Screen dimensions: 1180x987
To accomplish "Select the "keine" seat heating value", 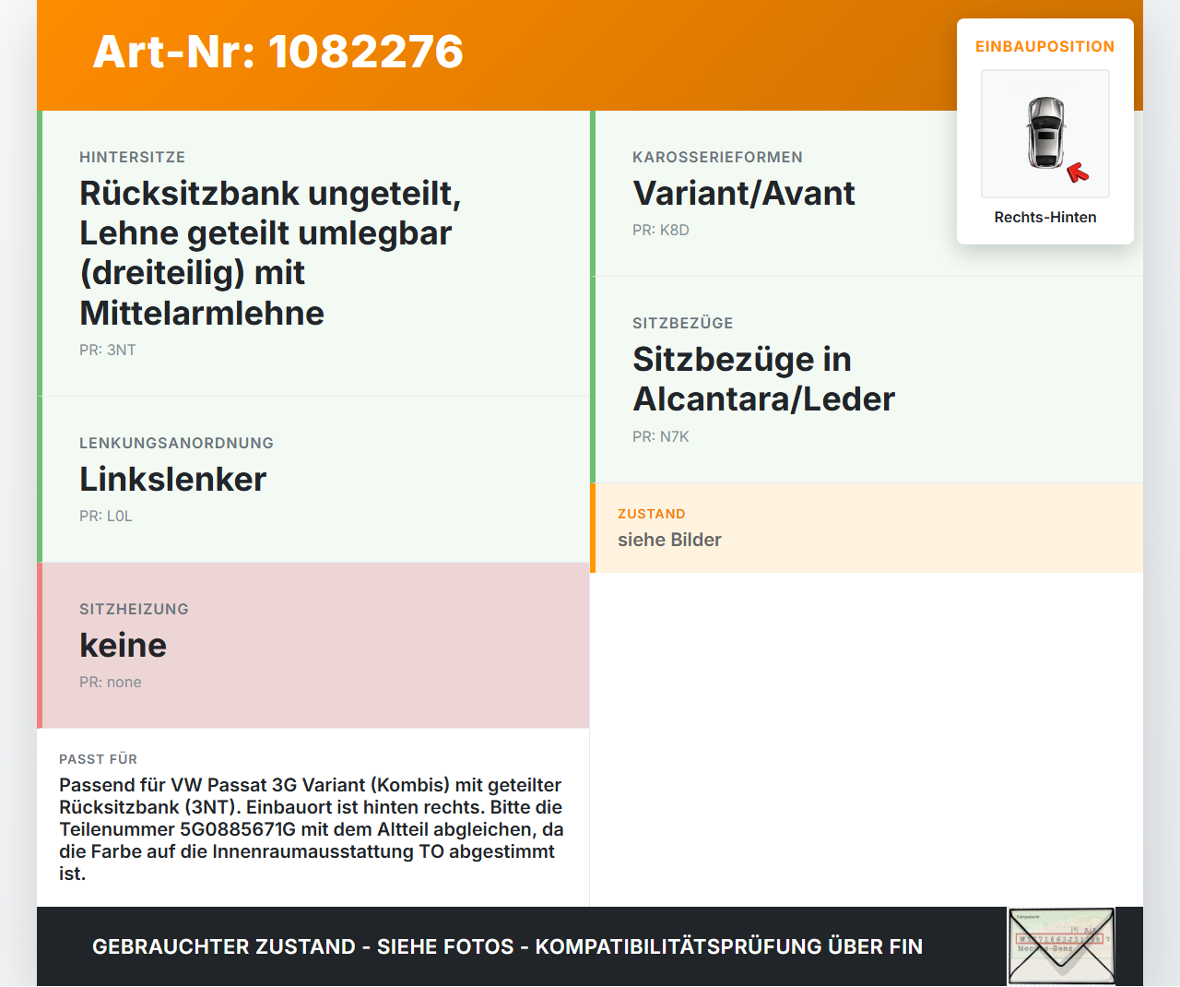I will click(124, 645).
